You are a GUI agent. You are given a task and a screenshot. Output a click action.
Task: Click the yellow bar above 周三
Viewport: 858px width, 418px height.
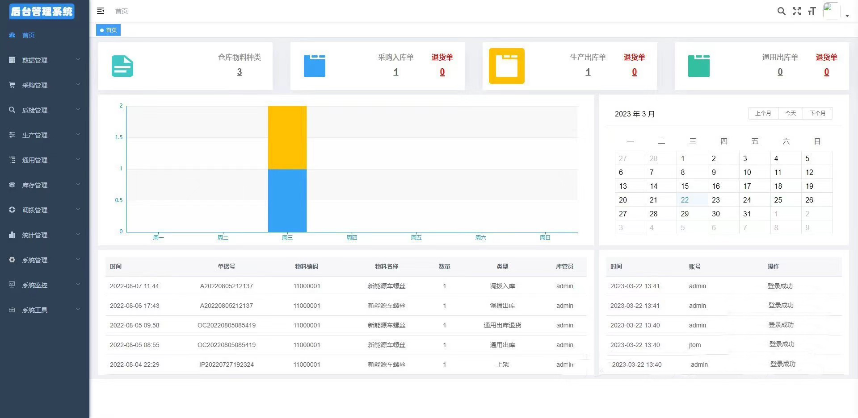point(287,137)
